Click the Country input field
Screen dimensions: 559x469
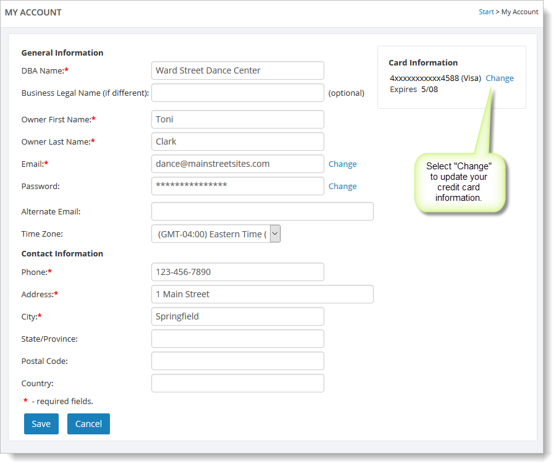pos(237,383)
